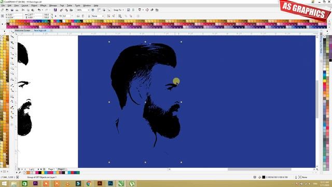Click the Open file icon
Image resolution: width=332 pixels, height=187 pixels.
(7, 10)
